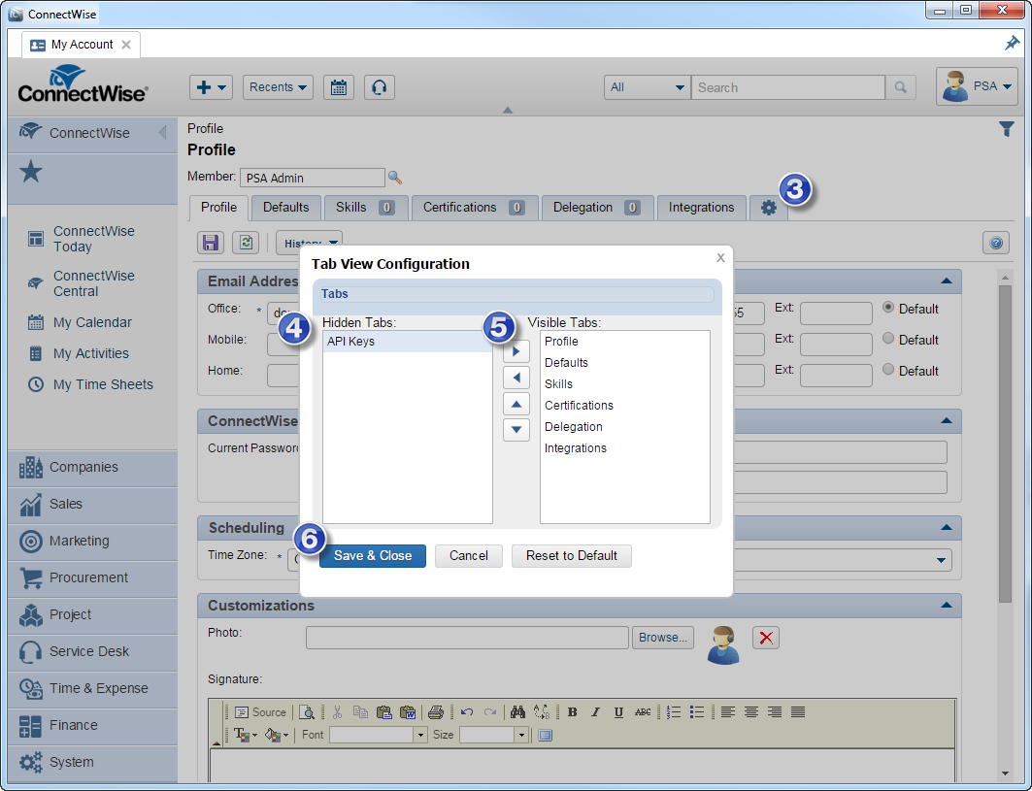Collapse the ConnectWise password section

(947, 420)
